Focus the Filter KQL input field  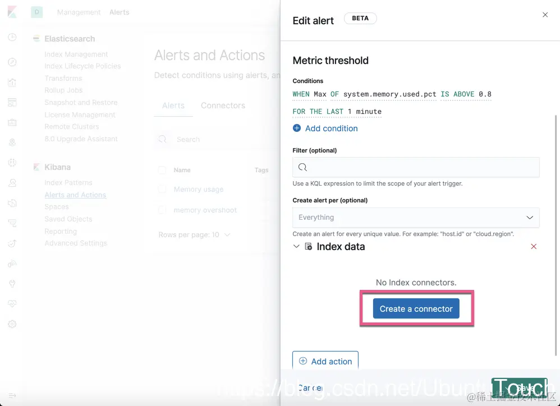[416, 167]
